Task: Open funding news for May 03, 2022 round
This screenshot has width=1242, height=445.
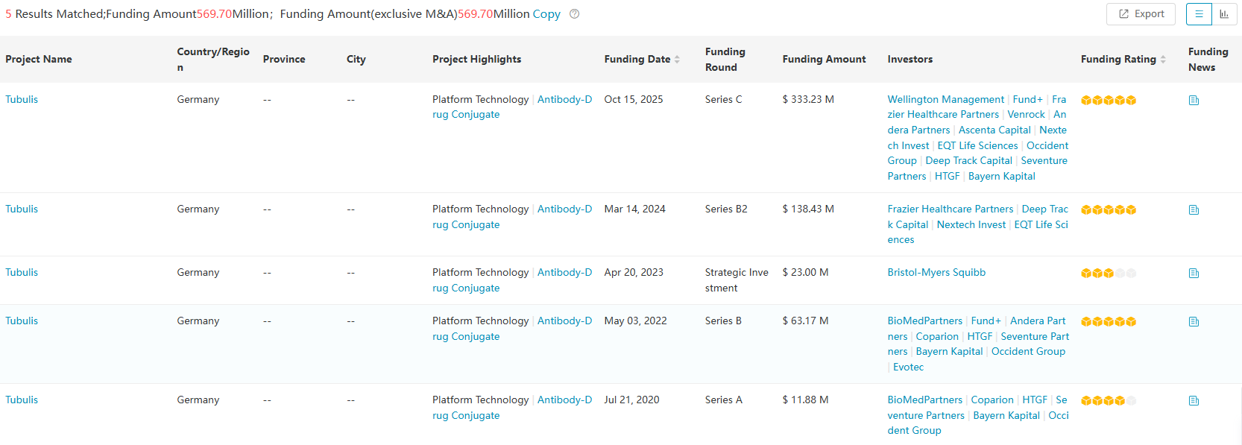Action: coord(1194,321)
